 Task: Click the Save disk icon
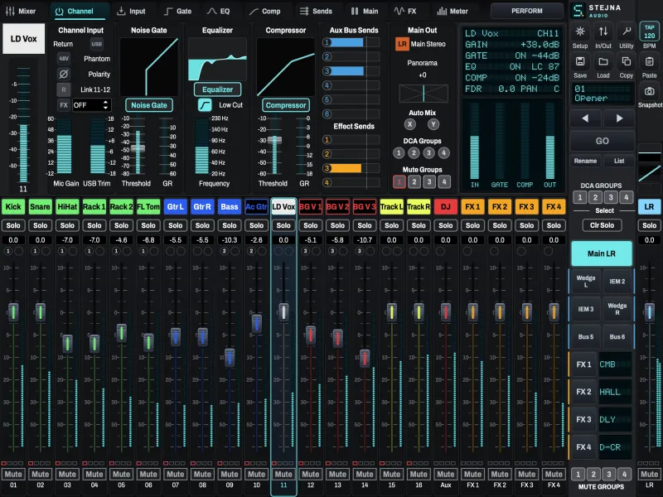[x=579, y=61]
